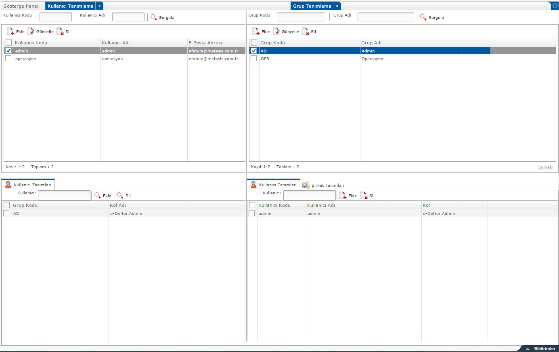The image size is (559, 352).
Task: Click operasyon row efatura@metasis.com.tr email
Action: pyautogui.click(x=214, y=59)
